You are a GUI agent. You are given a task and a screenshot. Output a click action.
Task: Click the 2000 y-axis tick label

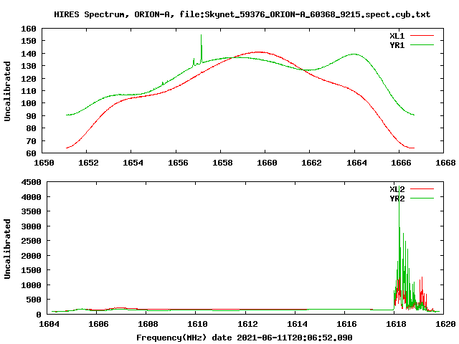31,257
